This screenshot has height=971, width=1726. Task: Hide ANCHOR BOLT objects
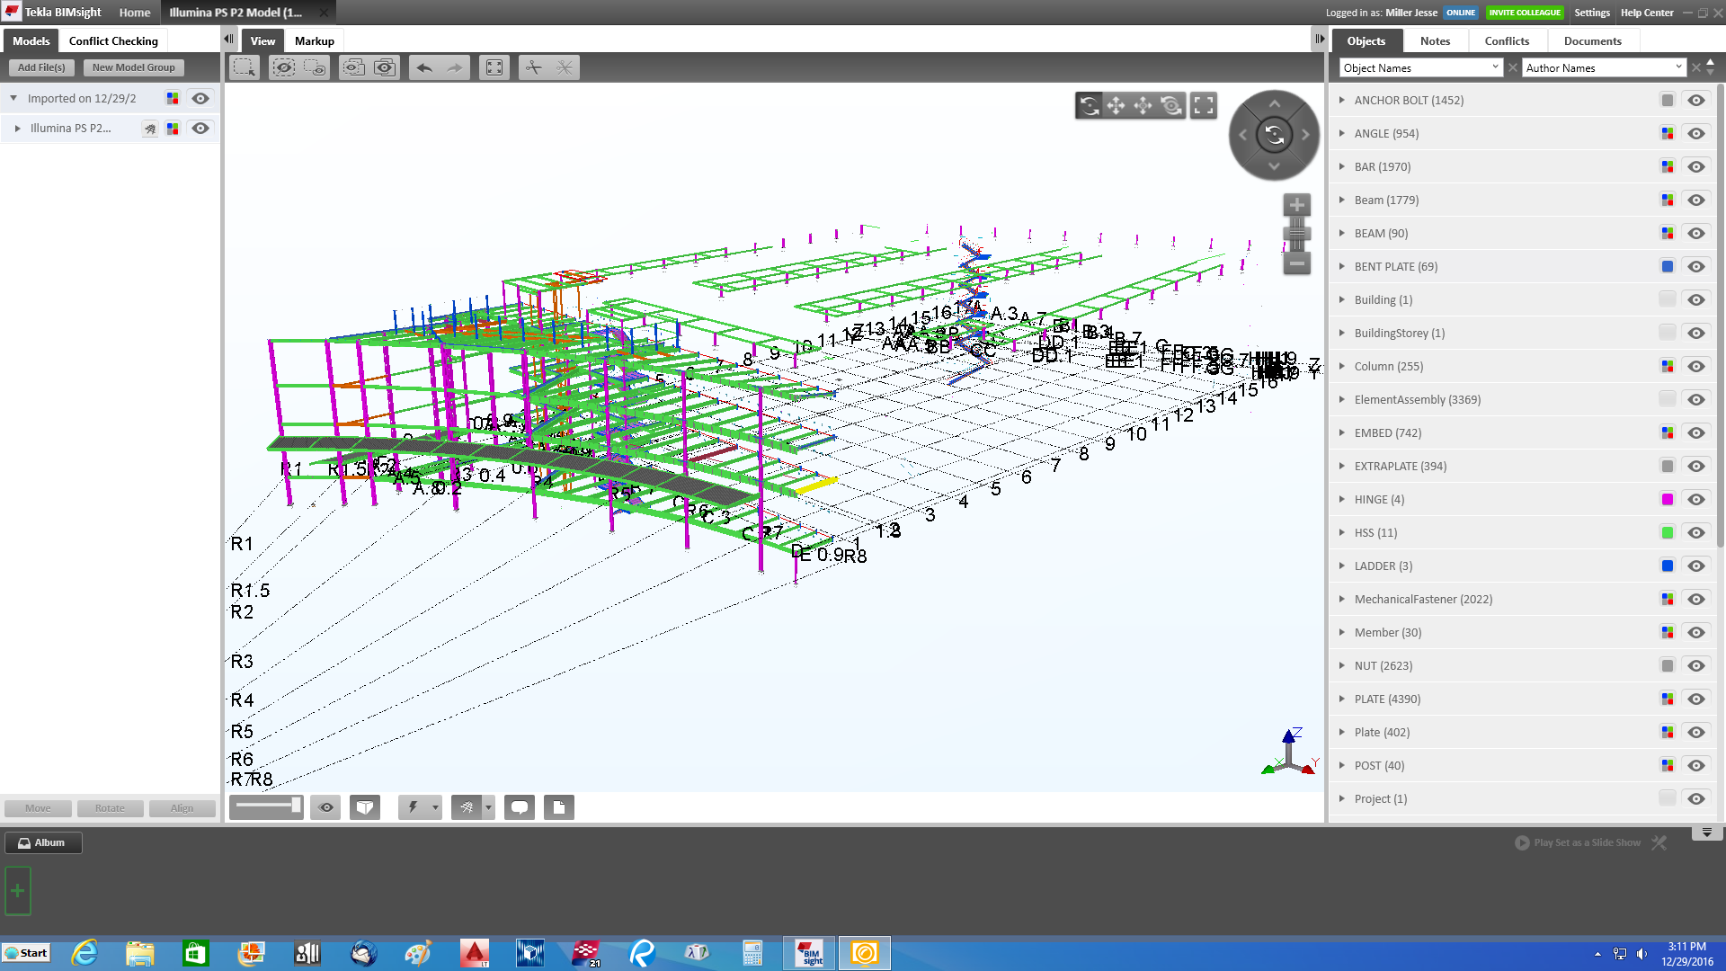click(x=1696, y=100)
